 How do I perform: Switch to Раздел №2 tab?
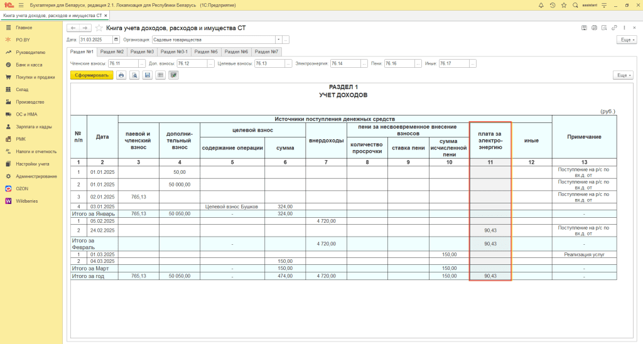click(112, 51)
